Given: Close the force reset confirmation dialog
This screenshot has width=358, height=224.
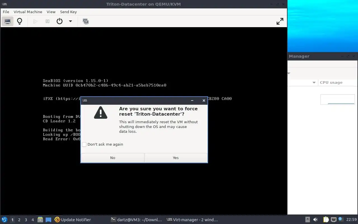Looking at the screenshot, I should coord(204,101).
